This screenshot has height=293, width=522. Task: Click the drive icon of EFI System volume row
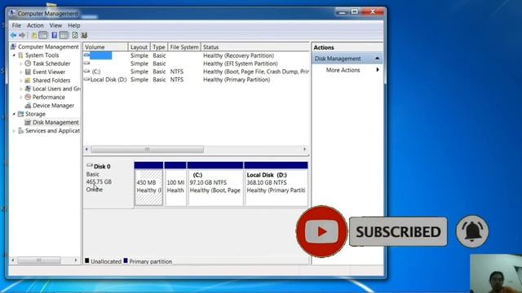click(x=87, y=63)
